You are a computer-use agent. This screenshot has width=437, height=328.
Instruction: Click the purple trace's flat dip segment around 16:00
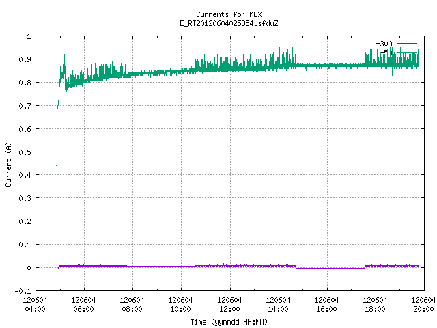tap(330, 268)
